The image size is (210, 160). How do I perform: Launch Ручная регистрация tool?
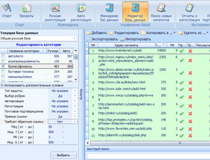(x=55, y=13)
